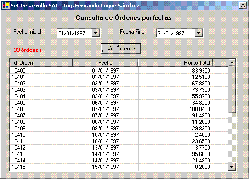Click the Fecha Inicial label
Screen dimensions: 249x179
coord(27,32)
